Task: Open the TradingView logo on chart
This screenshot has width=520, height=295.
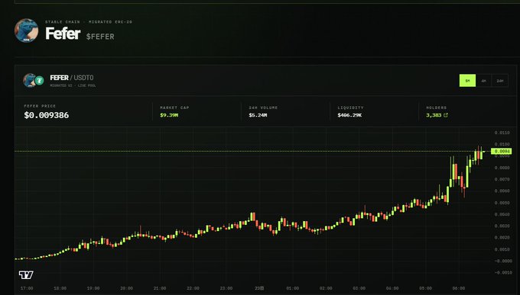Action: (26, 274)
